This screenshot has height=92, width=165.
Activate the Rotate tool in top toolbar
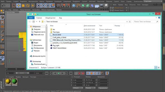(28, 6)
